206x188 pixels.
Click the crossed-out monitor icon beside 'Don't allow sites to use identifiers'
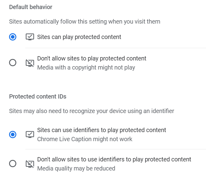point(30,164)
